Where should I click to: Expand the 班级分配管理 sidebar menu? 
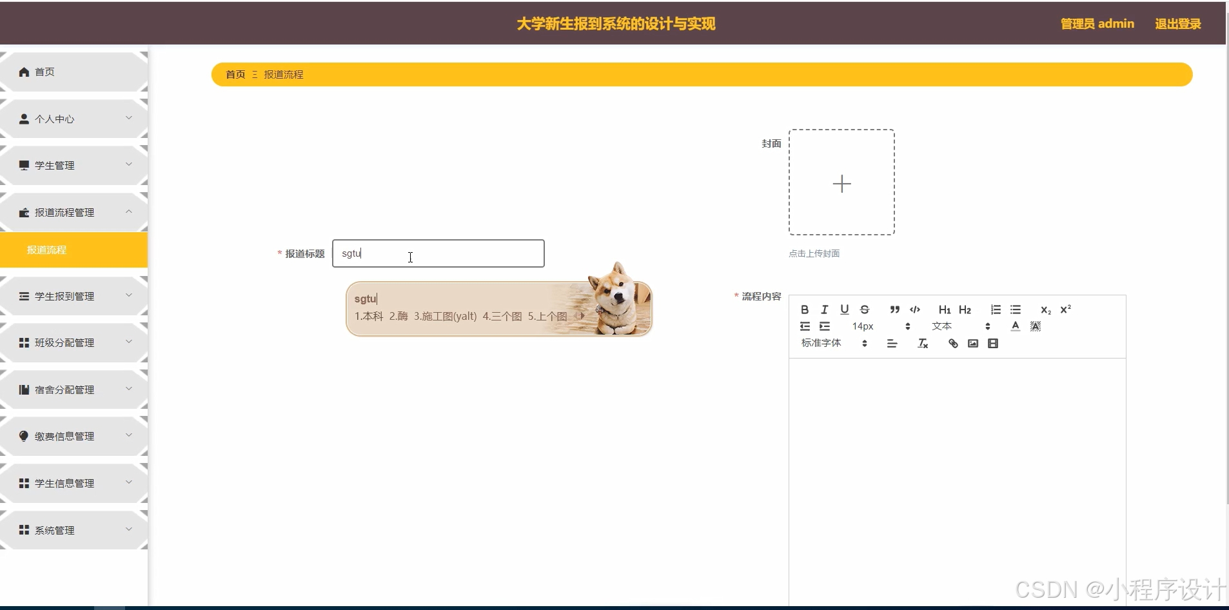(74, 342)
